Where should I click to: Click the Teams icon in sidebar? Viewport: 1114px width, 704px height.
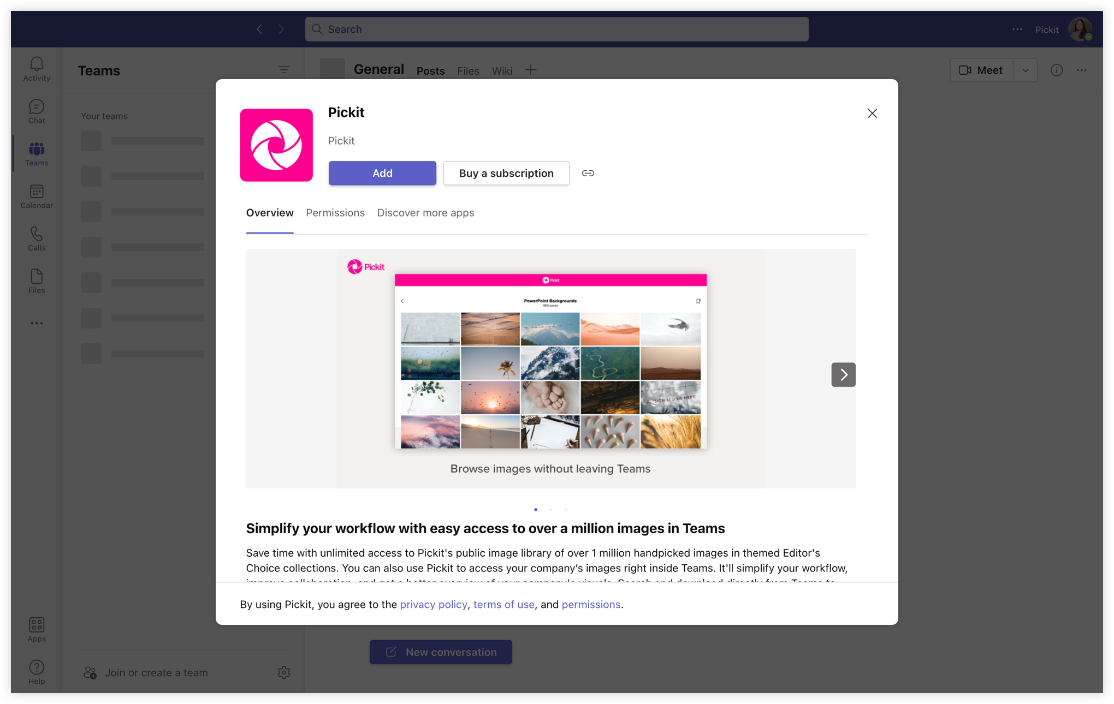(x=37, y=153)
